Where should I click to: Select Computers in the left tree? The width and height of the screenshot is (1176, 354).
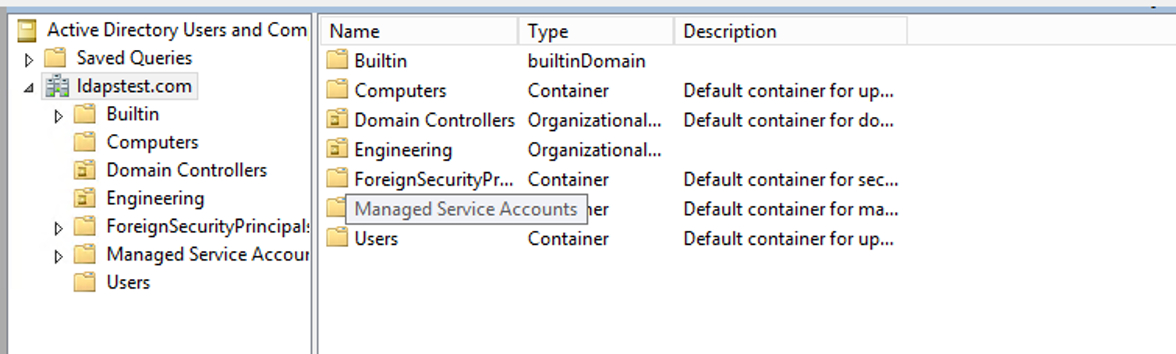point(152,143)
